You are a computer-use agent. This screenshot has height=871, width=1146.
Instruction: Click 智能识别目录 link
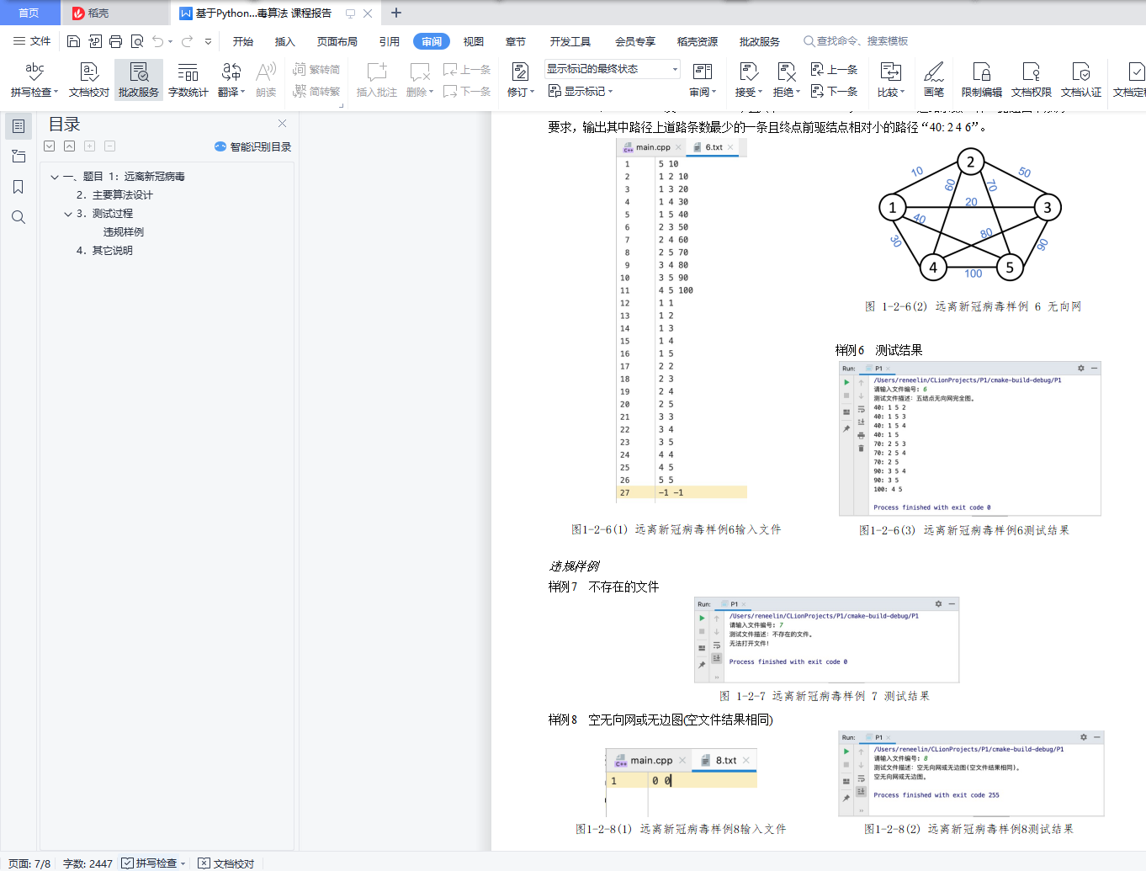tap(253, 146)
